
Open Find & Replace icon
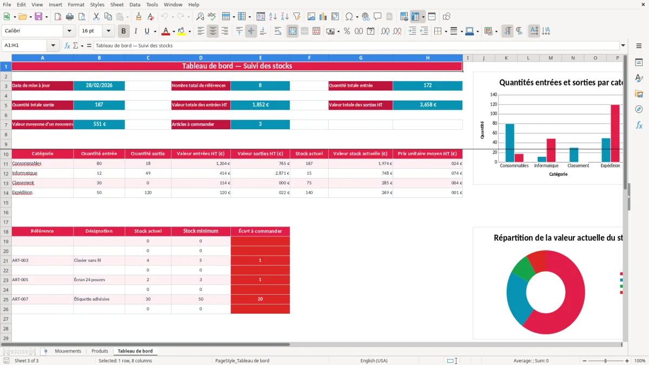tap(200, 17)
